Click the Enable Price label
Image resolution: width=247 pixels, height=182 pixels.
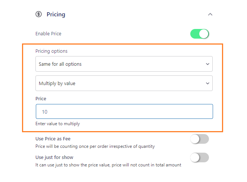[49, 34]
